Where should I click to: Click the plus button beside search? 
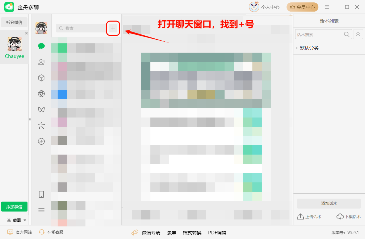pos(113,28)
